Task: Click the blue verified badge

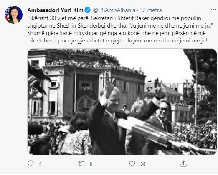Action: pos(88,10)
